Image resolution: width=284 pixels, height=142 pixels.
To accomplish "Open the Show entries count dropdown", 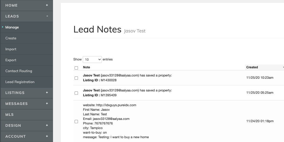I will click(92, 59).
